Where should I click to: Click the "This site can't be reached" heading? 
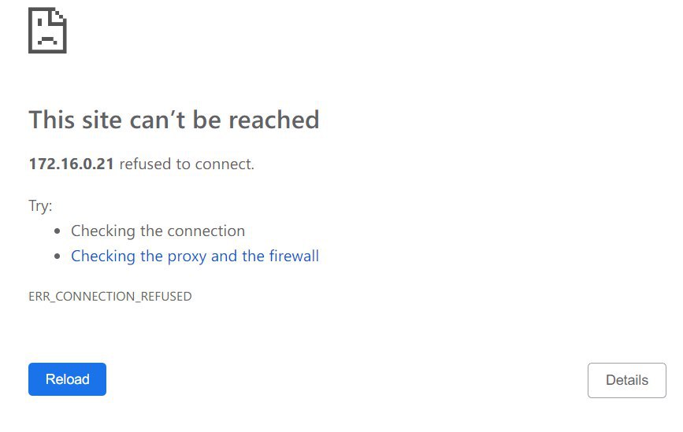(174, 120)
